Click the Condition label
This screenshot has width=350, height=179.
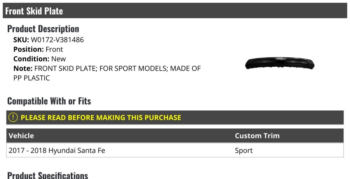(x=32, y=59)
